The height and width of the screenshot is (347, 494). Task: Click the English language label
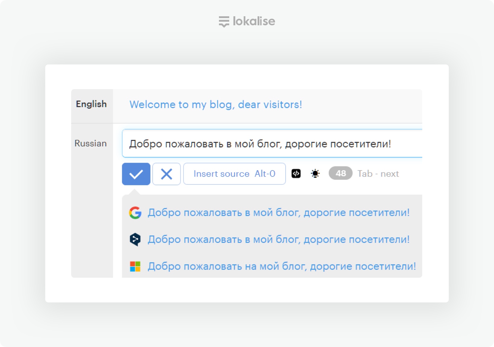(x=91, y=104)
